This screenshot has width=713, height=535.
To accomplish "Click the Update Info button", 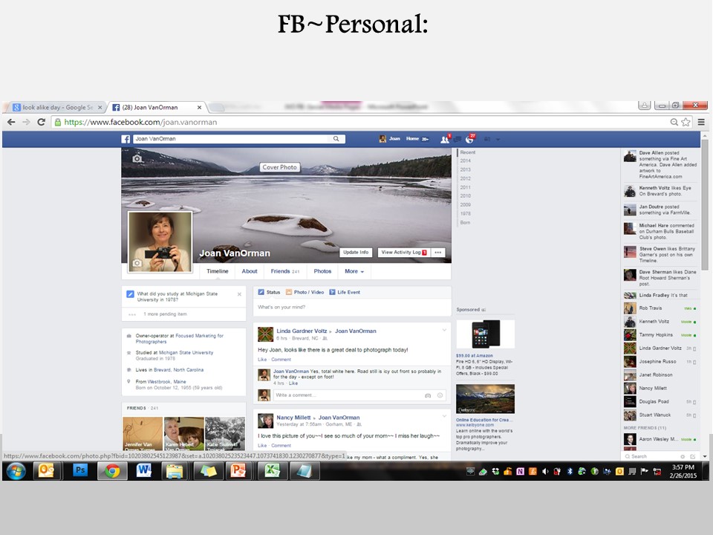I will click(x=356, y=253).
